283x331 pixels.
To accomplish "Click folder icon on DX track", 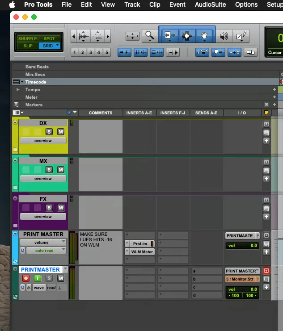I will (x=15, y=150).
